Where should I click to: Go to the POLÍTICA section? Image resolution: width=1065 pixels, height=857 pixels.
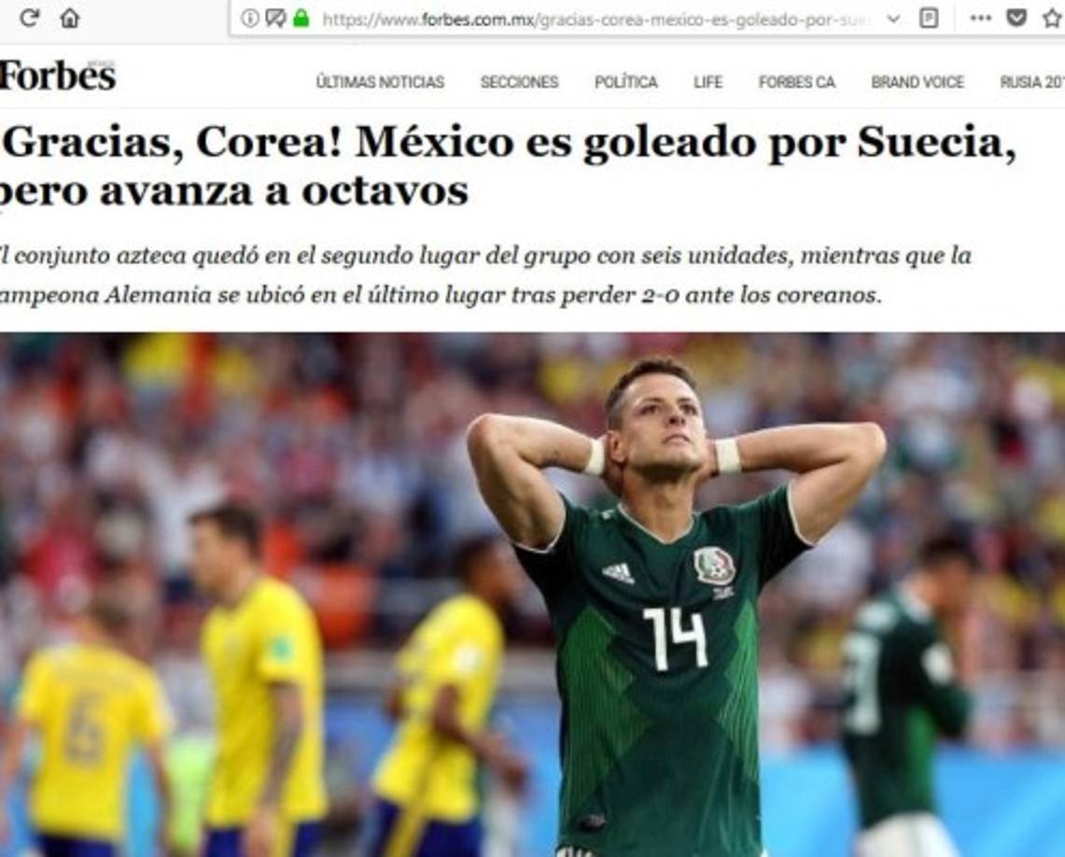625,82
